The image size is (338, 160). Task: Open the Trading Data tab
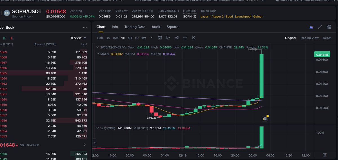coord(135,27)
